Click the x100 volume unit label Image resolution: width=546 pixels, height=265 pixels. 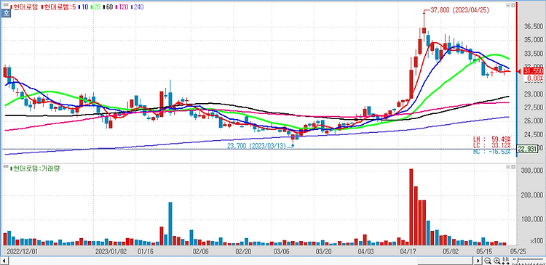coord(537,241)
